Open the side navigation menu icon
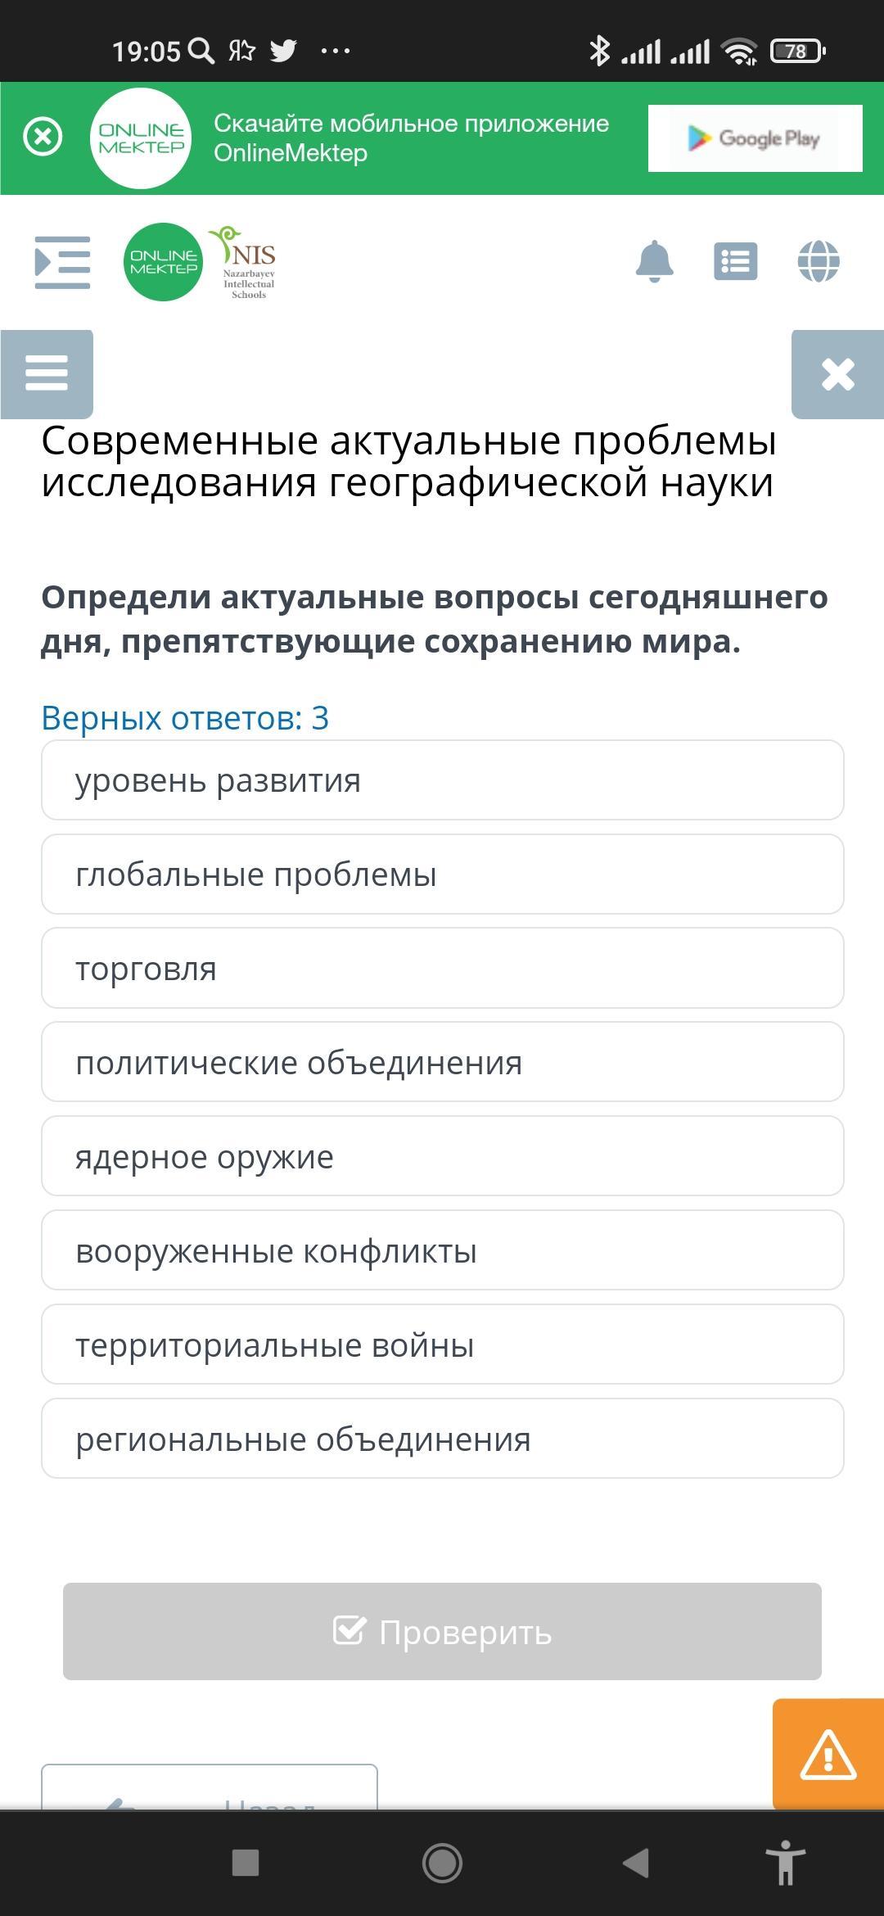This screenshot has height=1916, width=884. tap(62, 262)
